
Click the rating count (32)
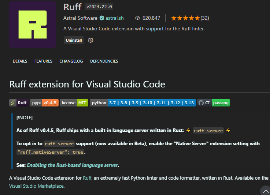tap(205, 18)
